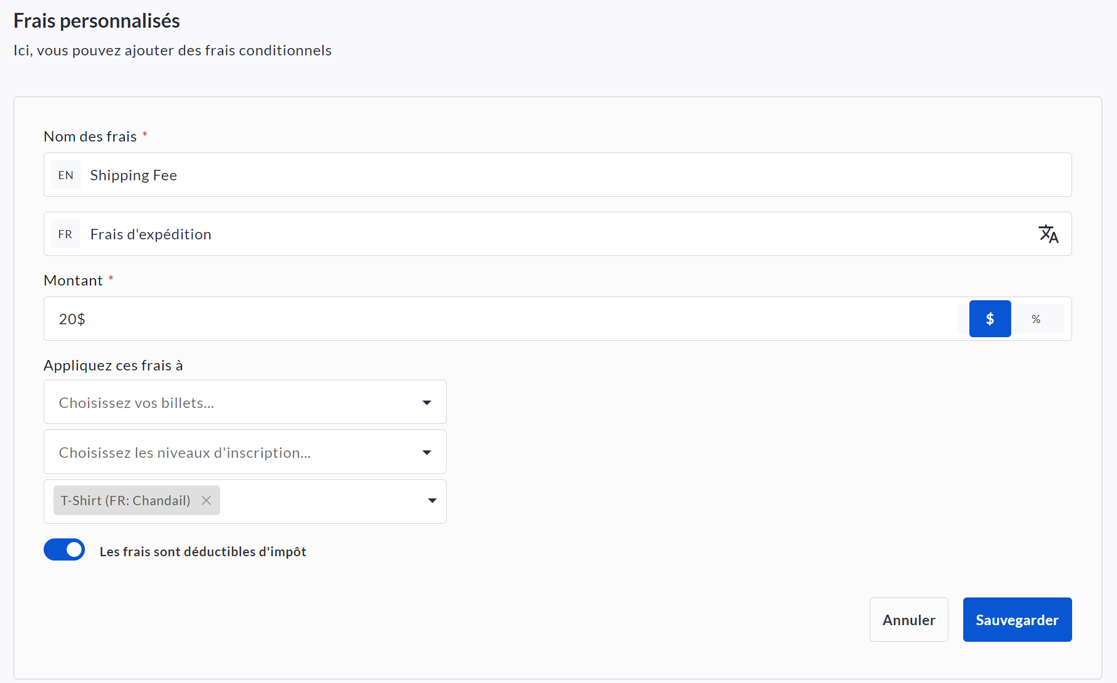Click empty space right of the T-Shirt chip
1117x683 pixels.
click(320, 501)
